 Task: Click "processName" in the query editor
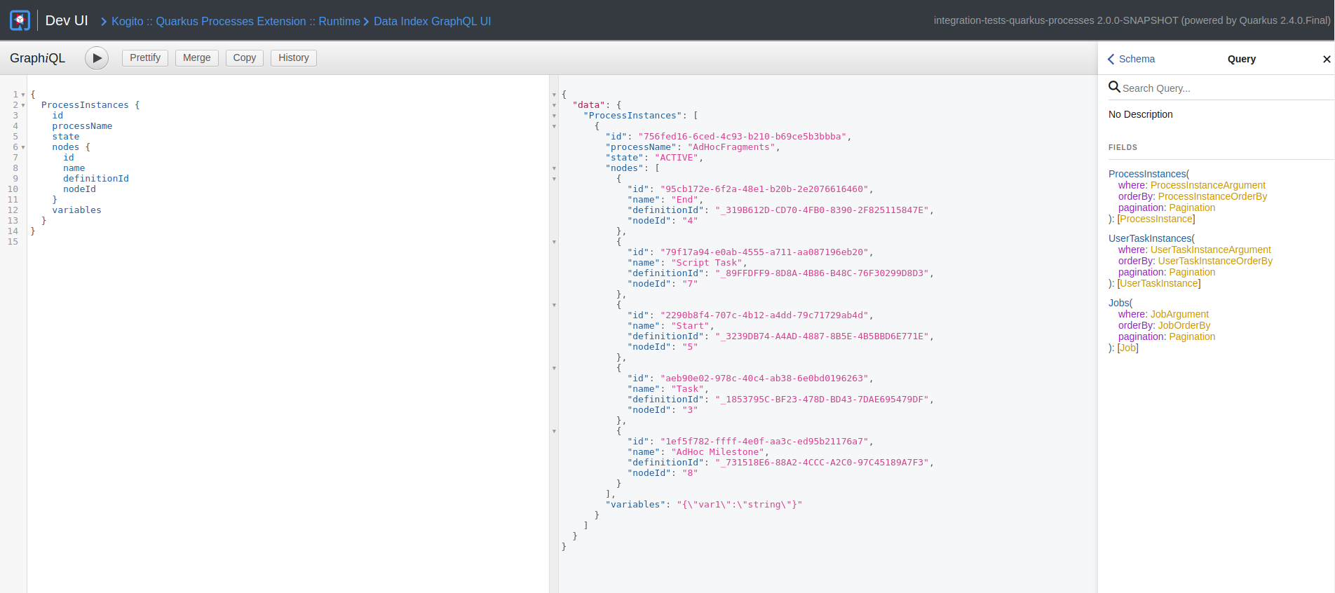coord(82,126)
